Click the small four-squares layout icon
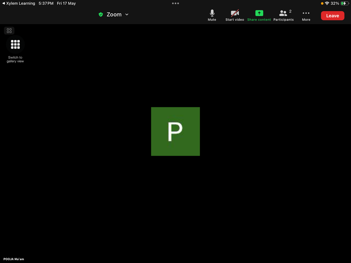This screenshot has height=263, width=351. click(x=9, y=31)
